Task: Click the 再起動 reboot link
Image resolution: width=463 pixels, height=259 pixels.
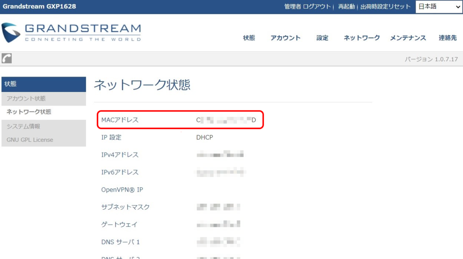Action: pos(346,7)
